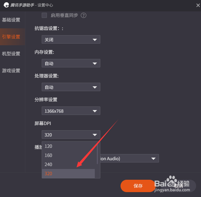This screenshot has width=201, height=197.
Task: Click the DPI list scrollbar thumb
Action: 97,153
